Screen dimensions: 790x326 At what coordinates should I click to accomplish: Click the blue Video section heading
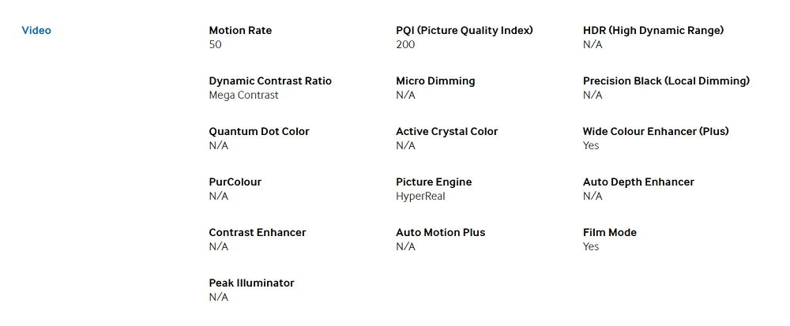tap(36, 31)
